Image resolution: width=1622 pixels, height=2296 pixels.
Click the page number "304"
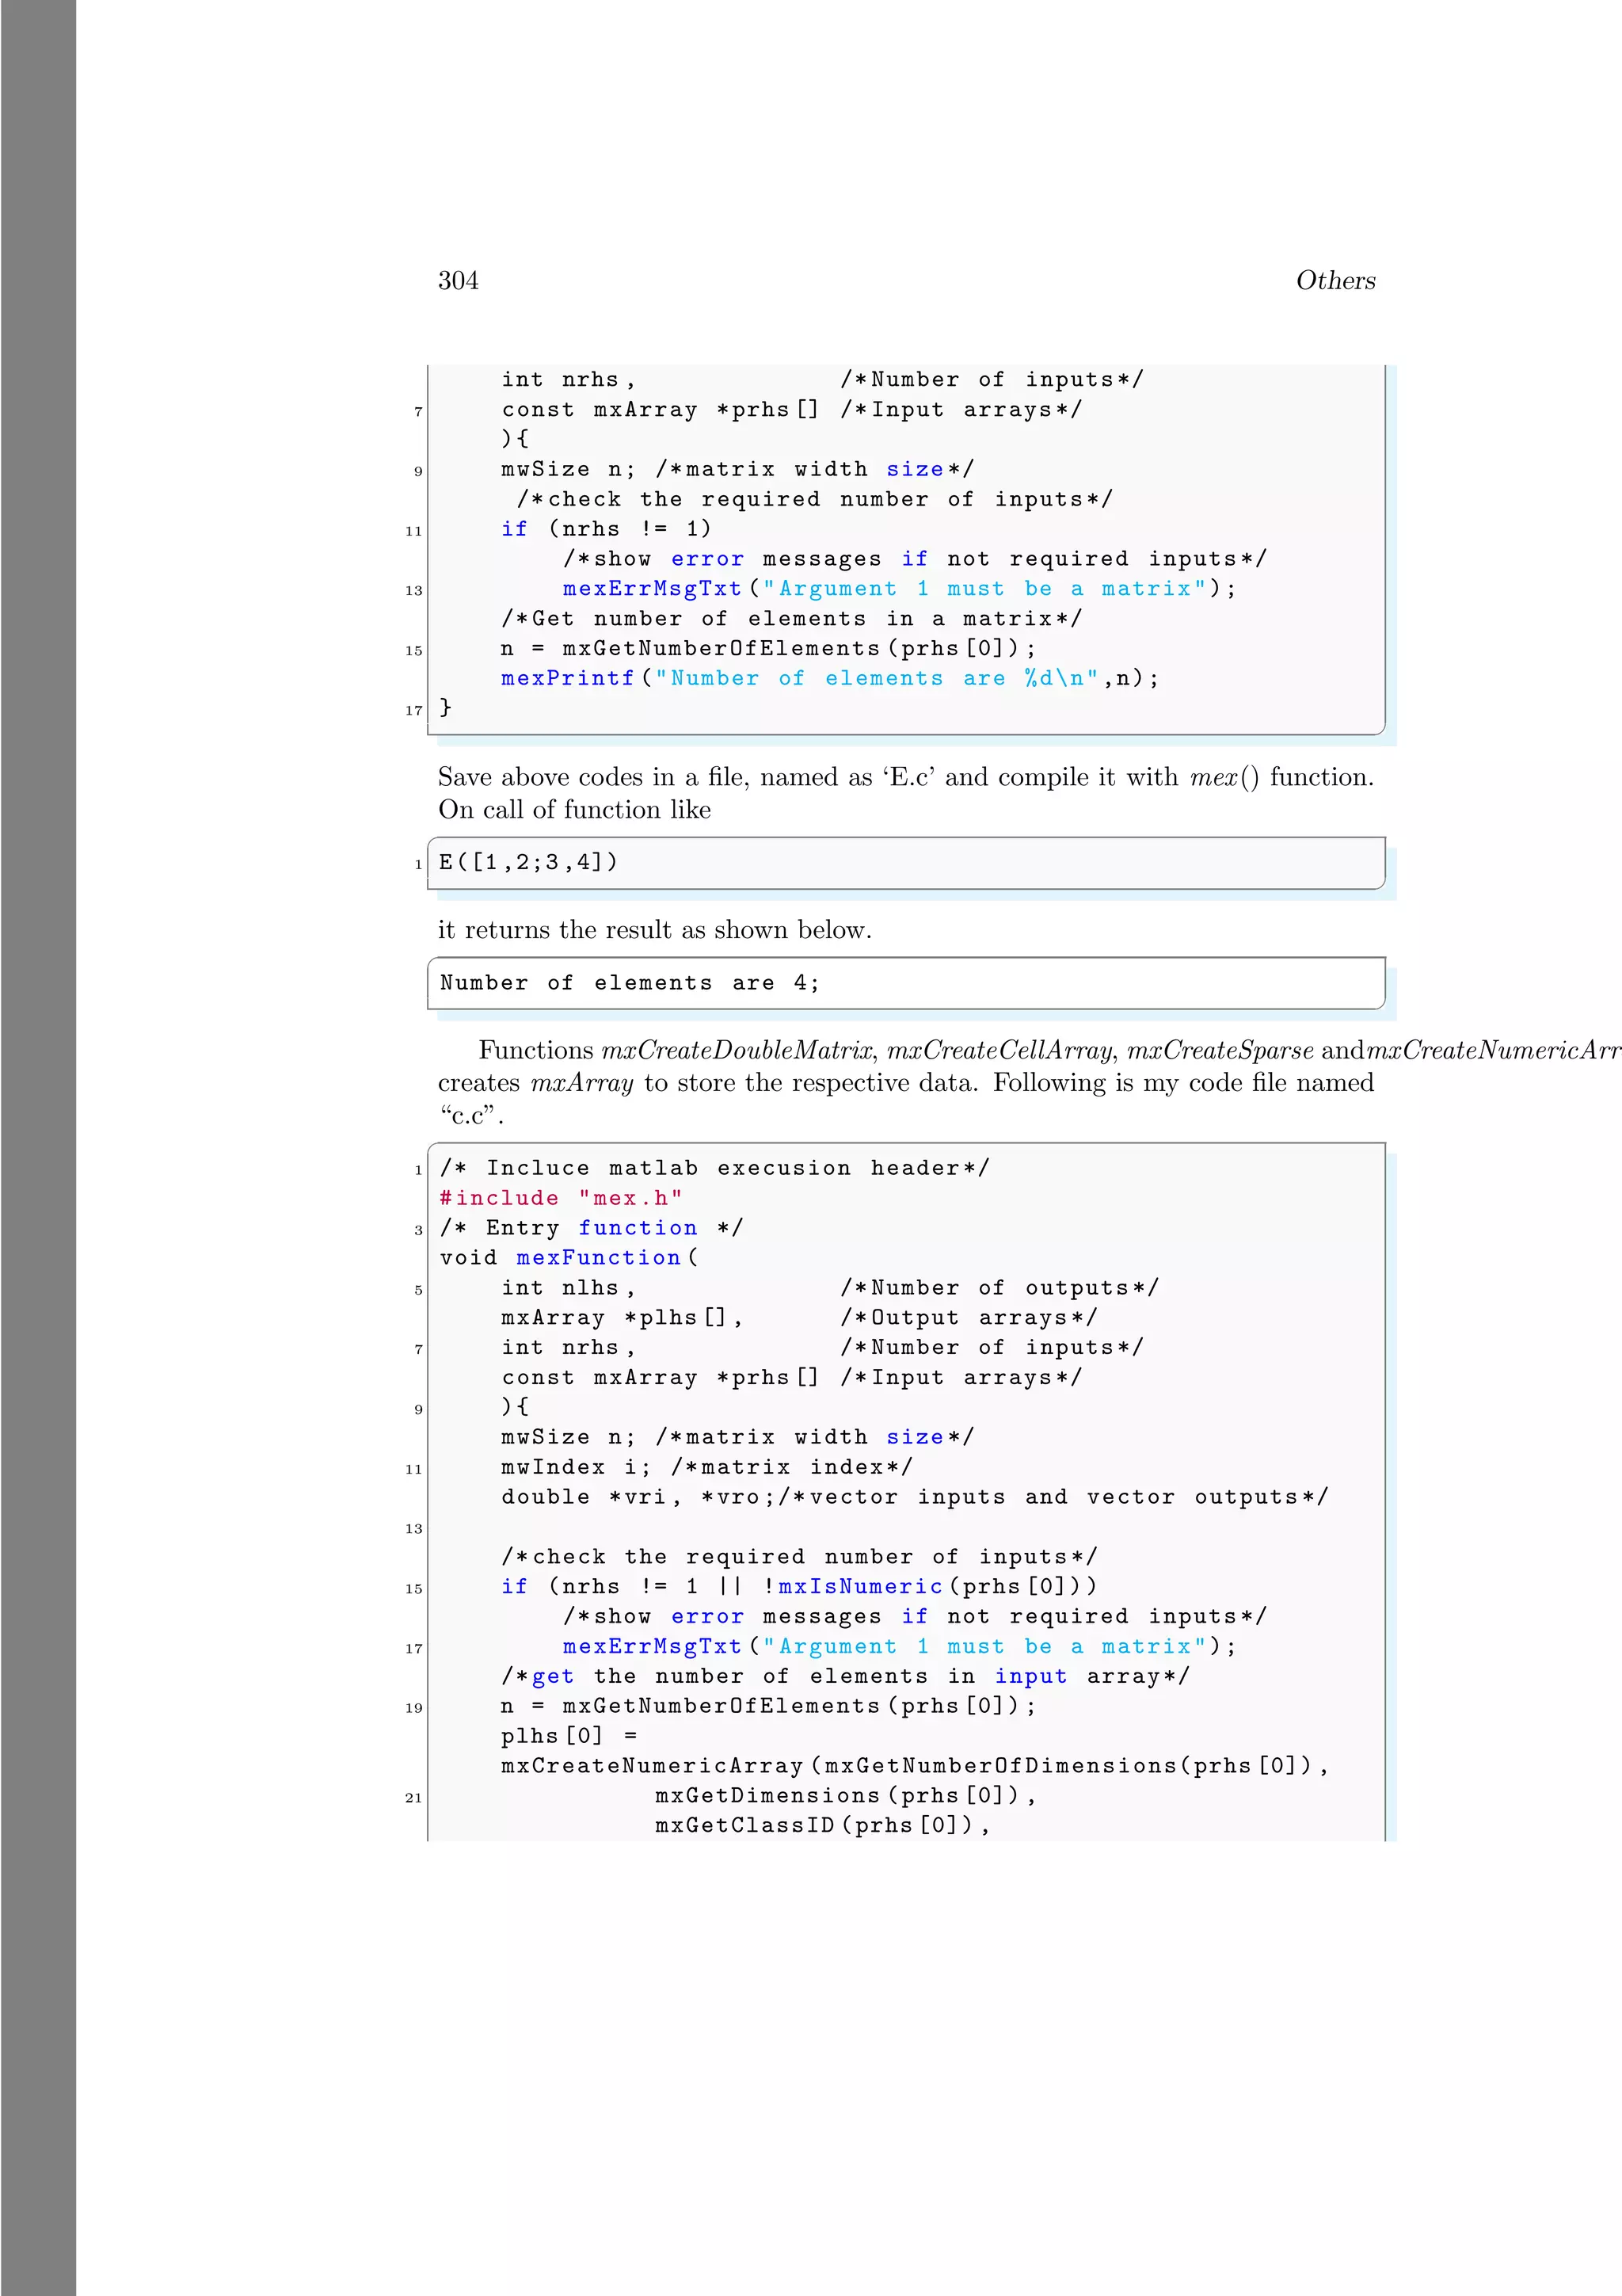click(458, 280)
